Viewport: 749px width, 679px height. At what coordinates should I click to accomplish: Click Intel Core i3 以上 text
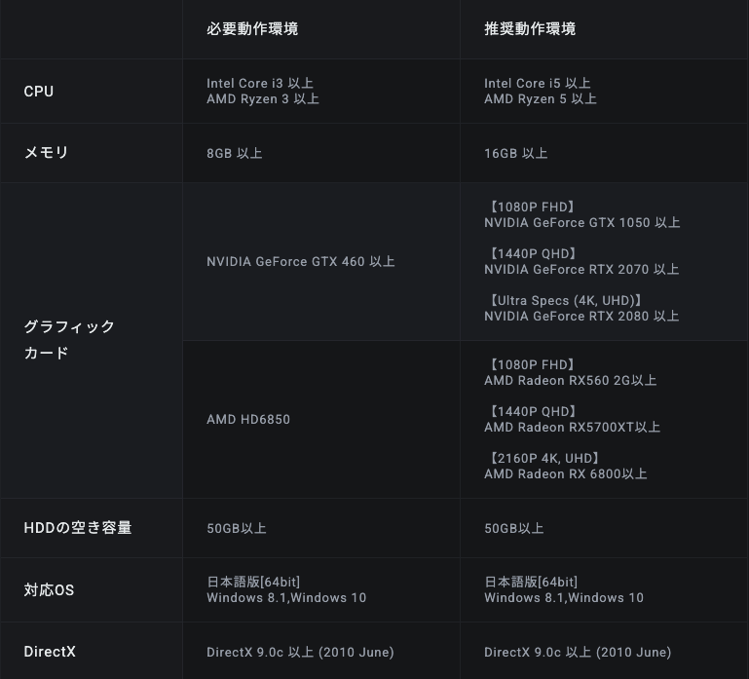(x=260, y=83)
